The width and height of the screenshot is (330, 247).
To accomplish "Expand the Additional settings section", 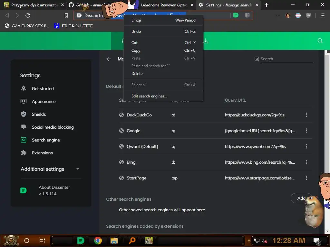I will click(x=51, y=169).
